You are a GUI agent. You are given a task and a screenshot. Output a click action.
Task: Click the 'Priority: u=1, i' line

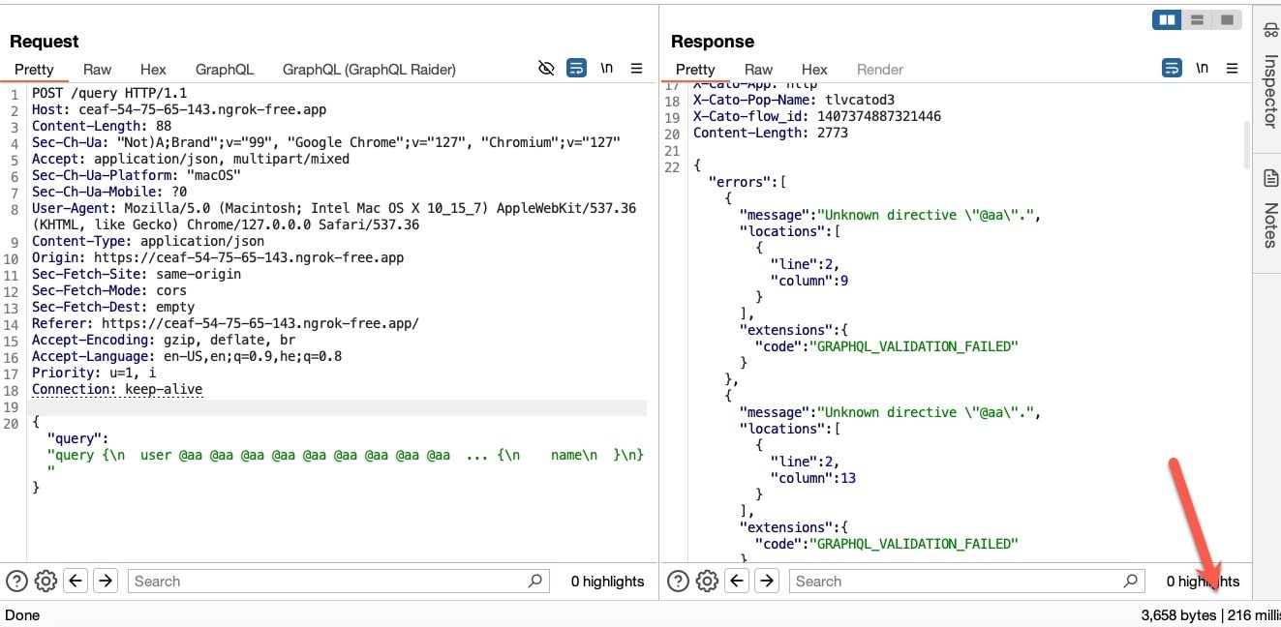coord(94,373)
